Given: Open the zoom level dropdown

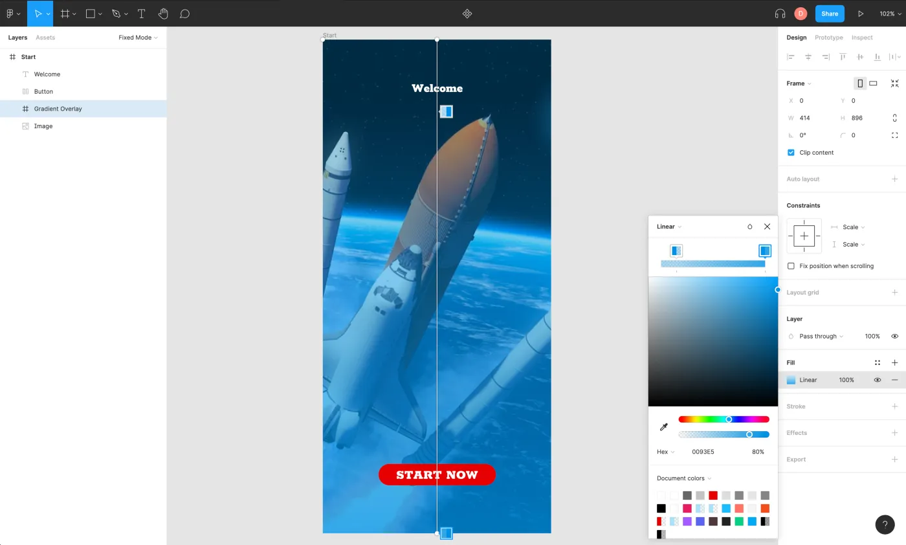Looking at the screenshot, I should (890, 14).
